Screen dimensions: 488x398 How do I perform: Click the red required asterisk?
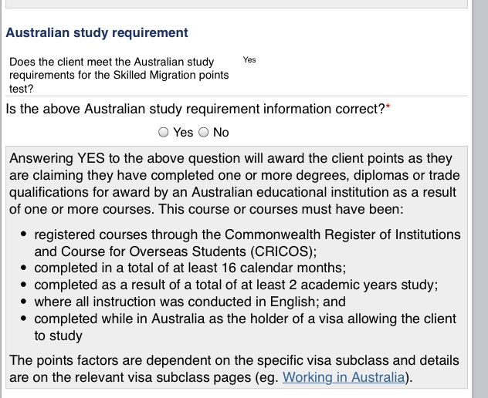tap(388, 109)
